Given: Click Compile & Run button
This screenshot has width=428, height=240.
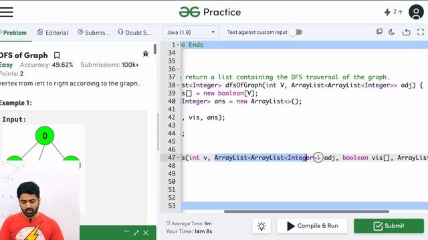Looking at the screenshot, I should click(x=312, y=226).
